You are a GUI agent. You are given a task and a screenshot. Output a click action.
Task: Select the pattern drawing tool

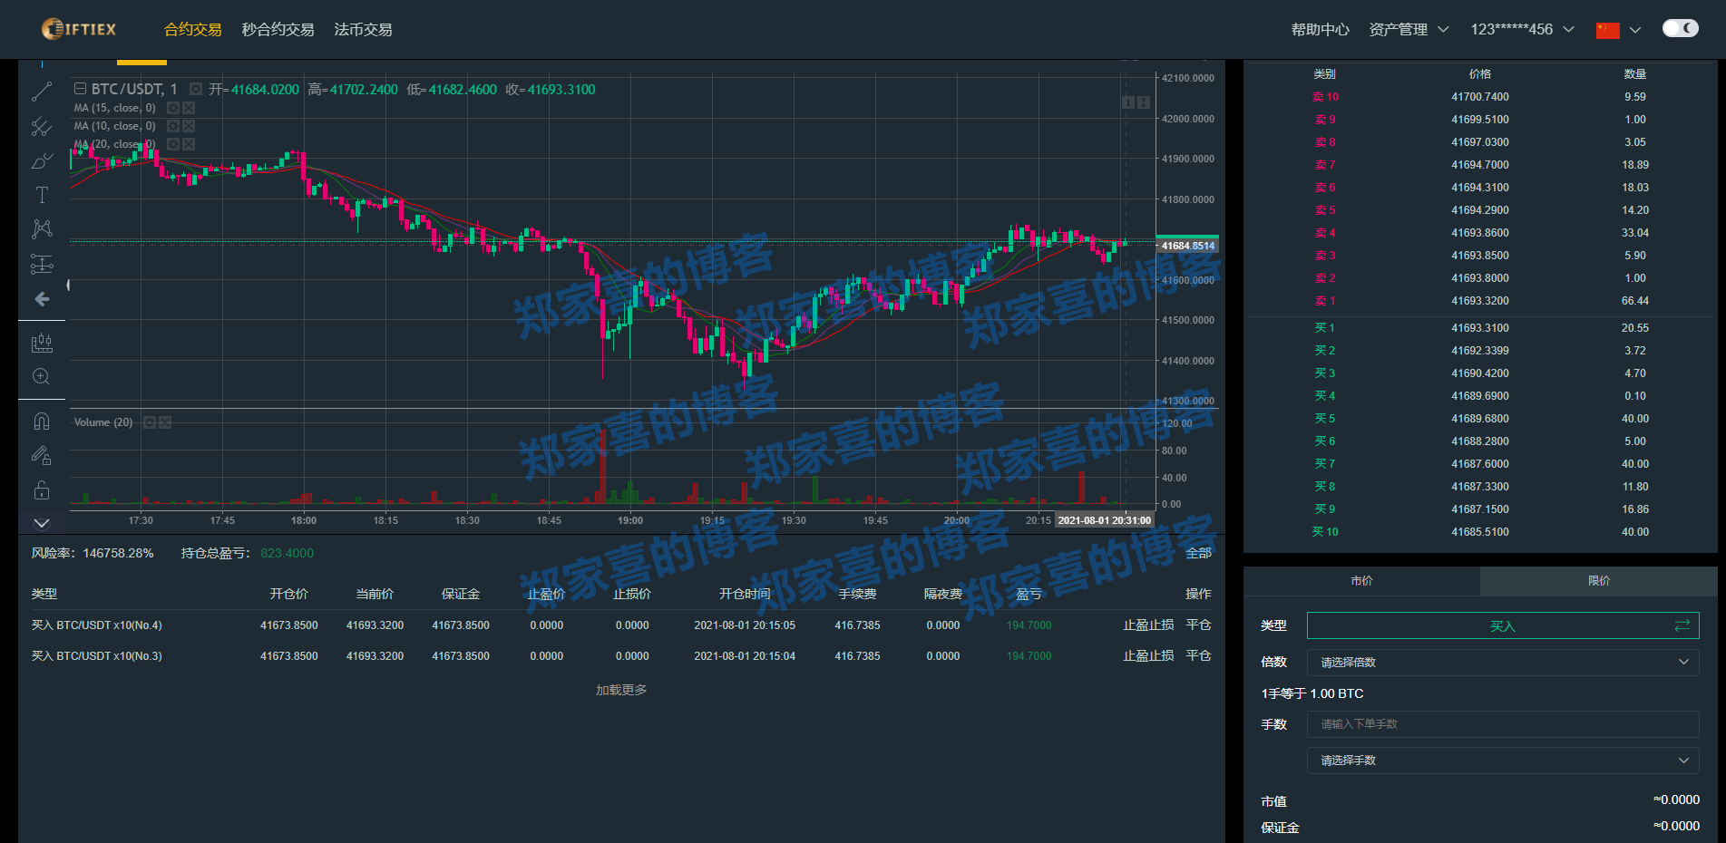42,228
